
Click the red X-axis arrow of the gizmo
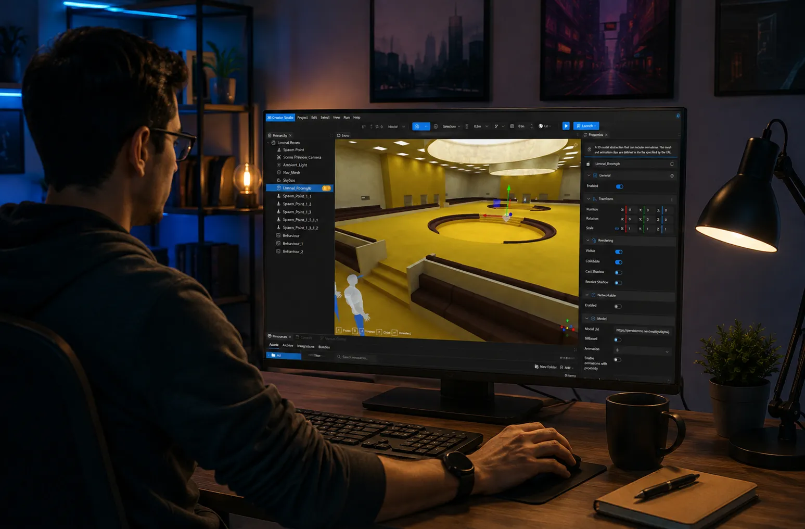(486, 215)
